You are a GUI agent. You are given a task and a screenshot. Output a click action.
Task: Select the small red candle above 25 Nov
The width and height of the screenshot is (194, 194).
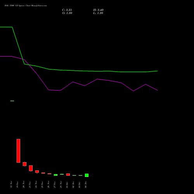[x=43, y=173]
